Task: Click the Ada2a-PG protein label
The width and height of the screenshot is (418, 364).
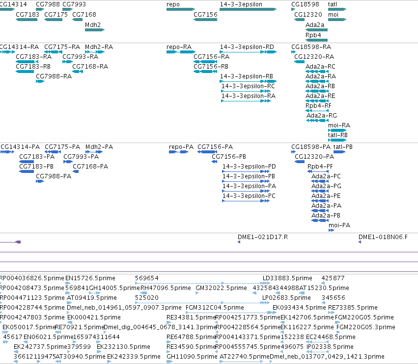Action: point(327,186)
